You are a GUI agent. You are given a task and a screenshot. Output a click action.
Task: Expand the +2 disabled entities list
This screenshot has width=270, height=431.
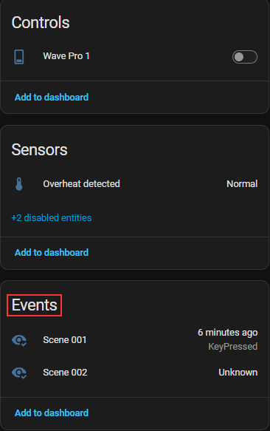tap(52, 217)
